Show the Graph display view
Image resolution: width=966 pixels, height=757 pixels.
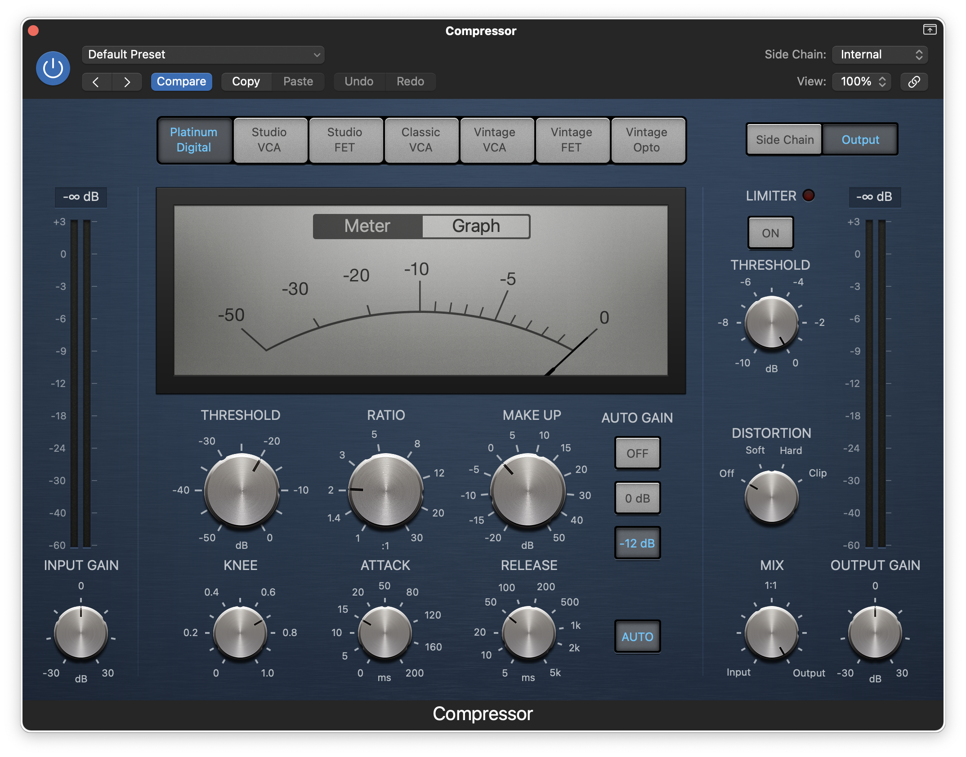click(x=476, y=226)
